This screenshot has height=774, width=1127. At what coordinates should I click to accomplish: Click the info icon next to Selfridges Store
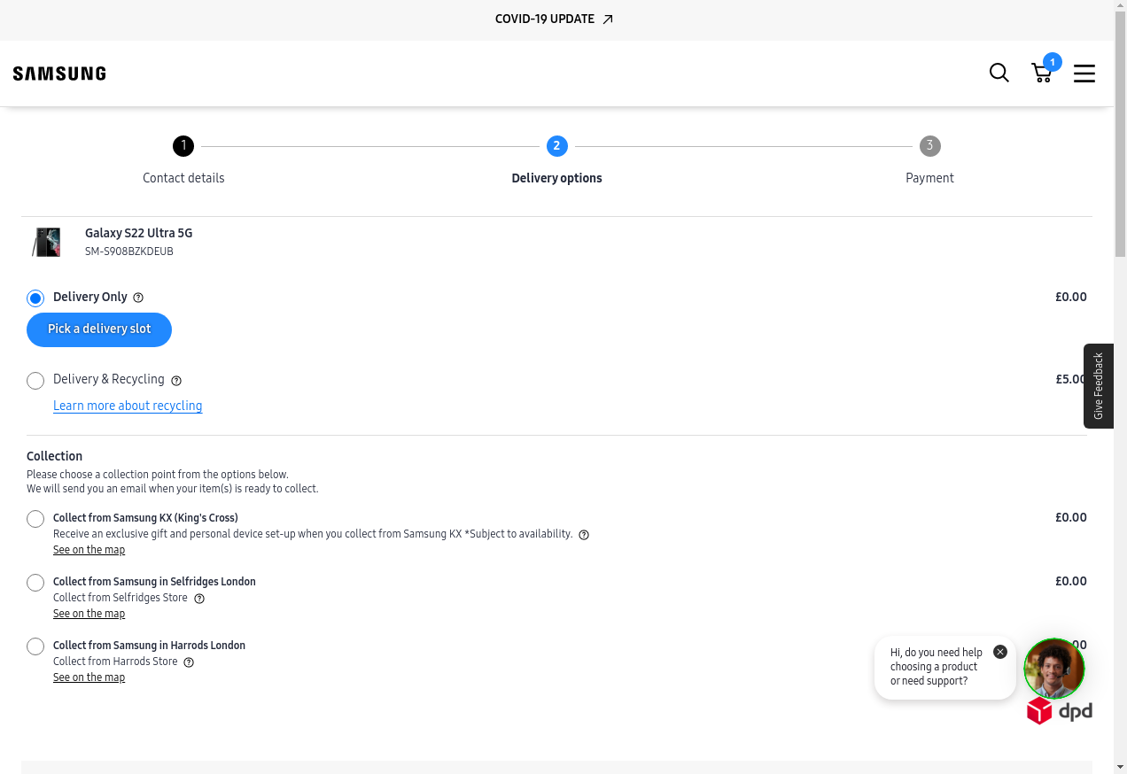199,599
